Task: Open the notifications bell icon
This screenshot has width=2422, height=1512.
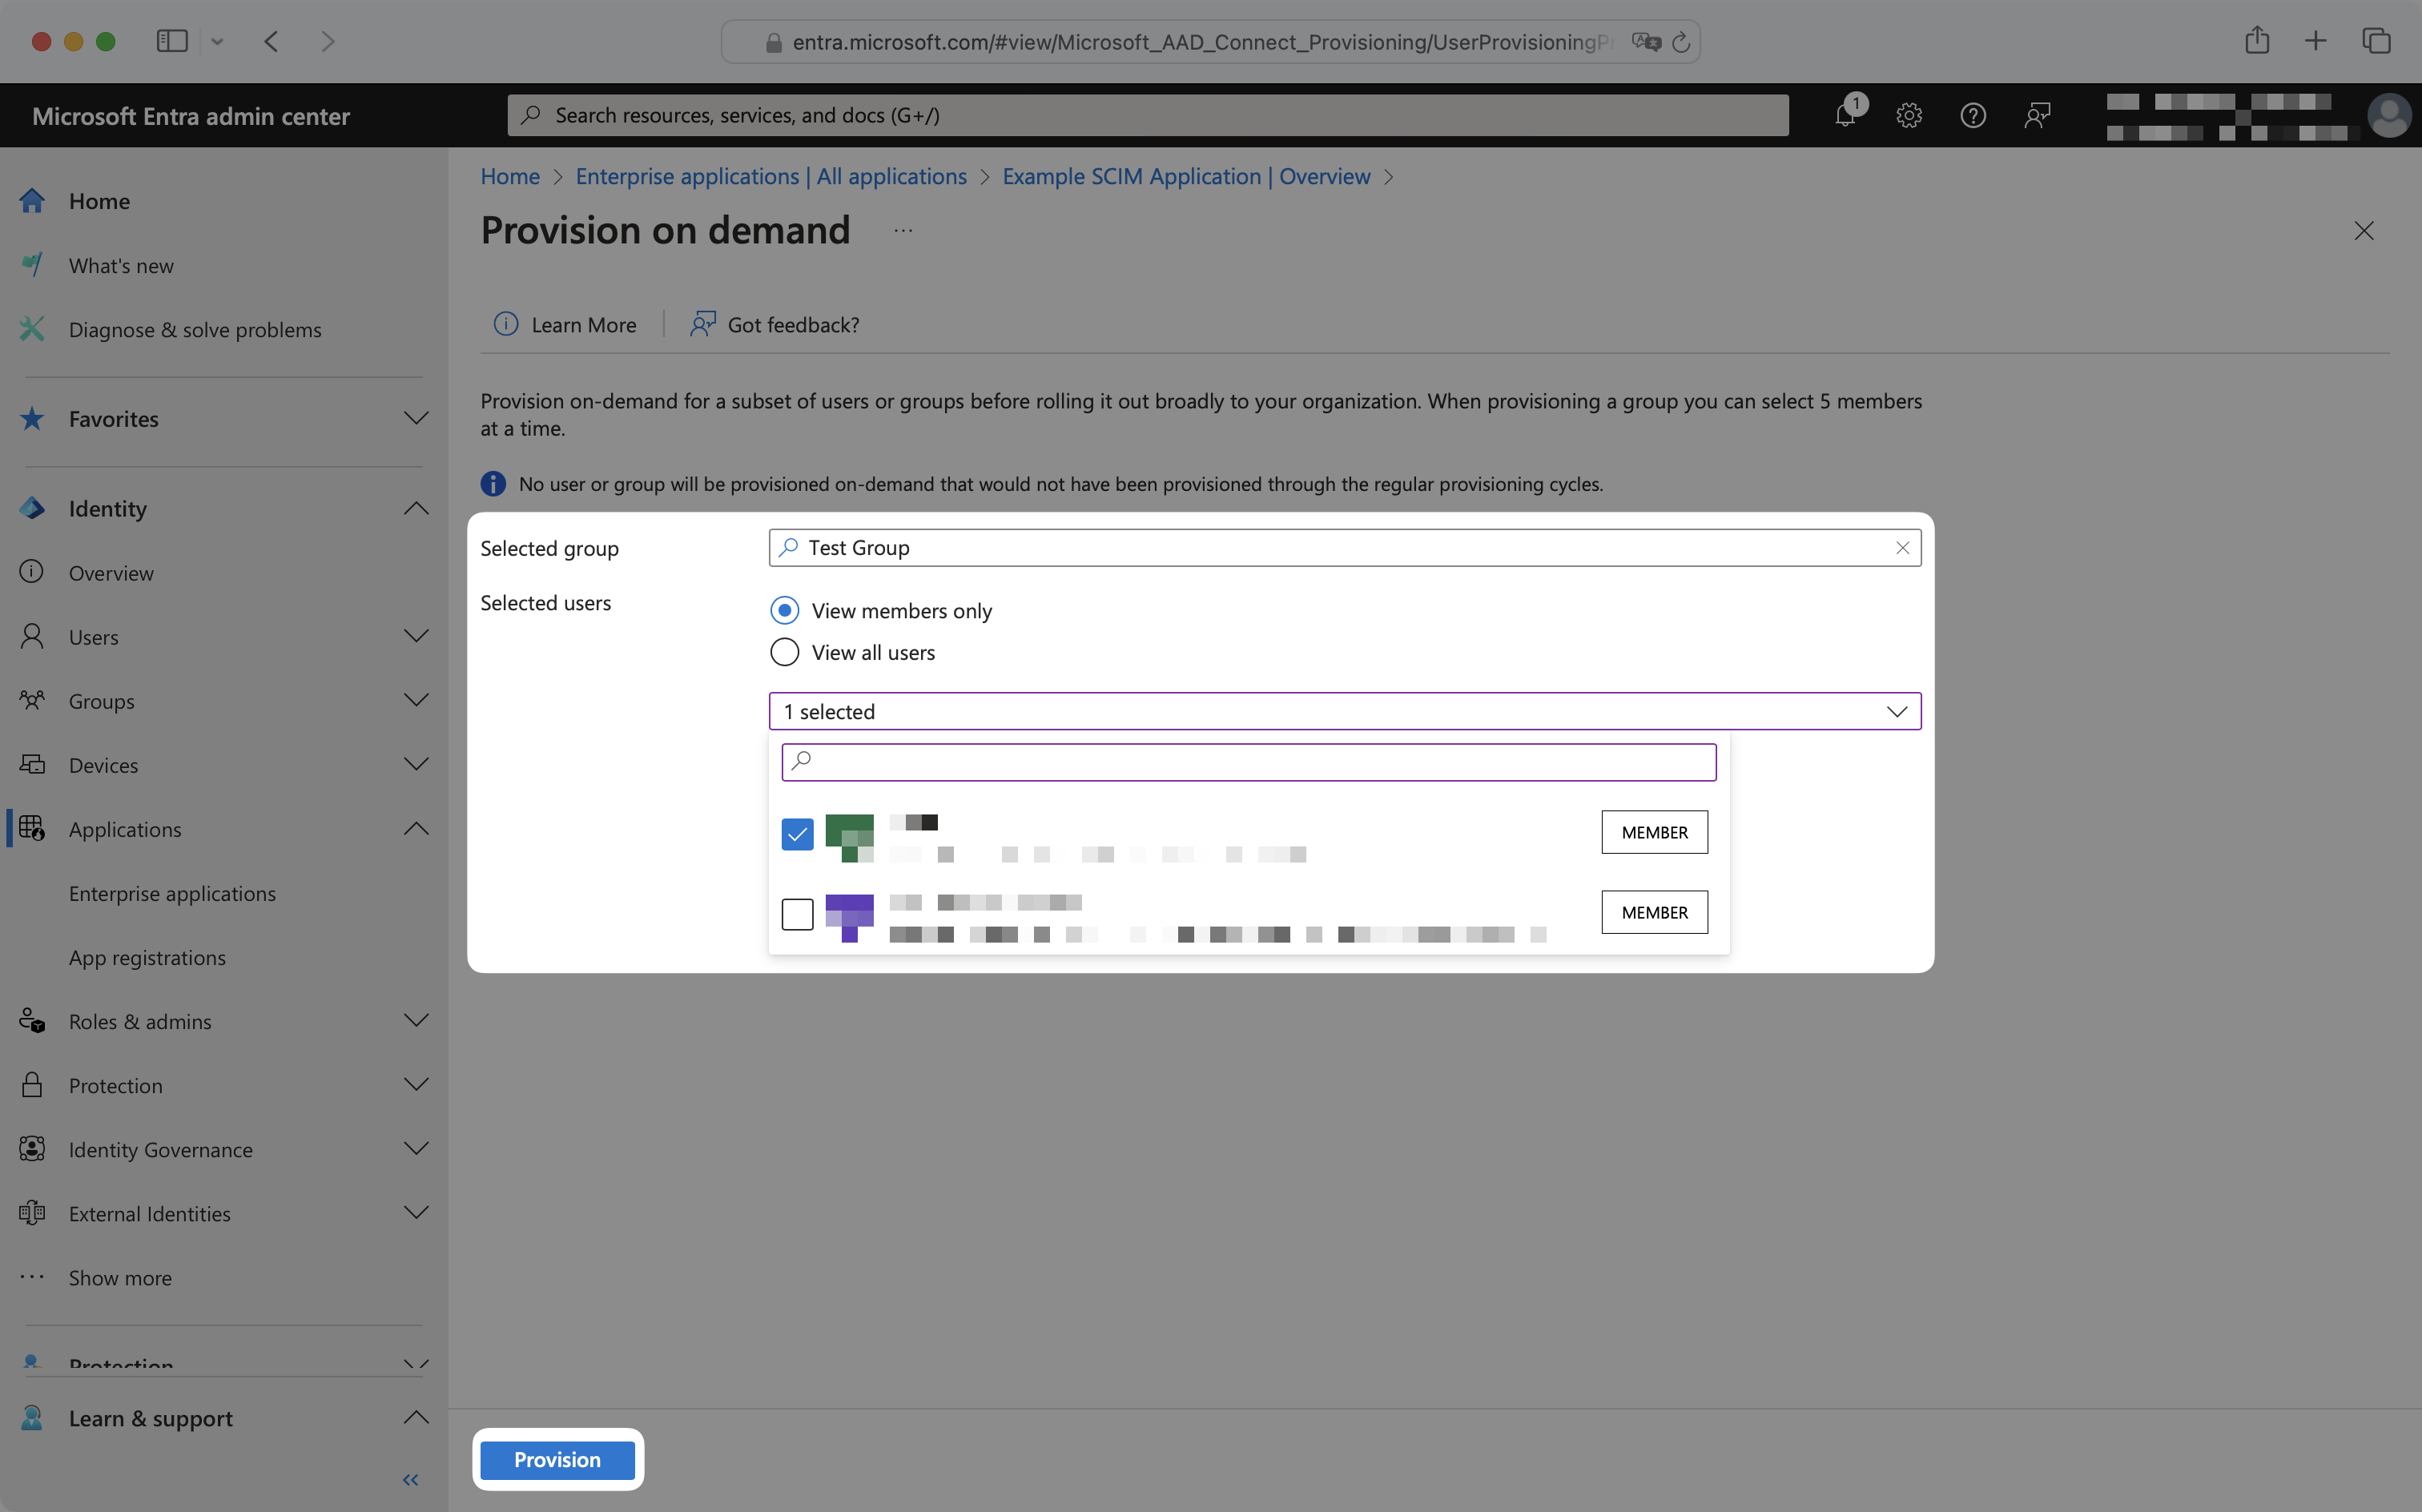Action: point(1845,115)
